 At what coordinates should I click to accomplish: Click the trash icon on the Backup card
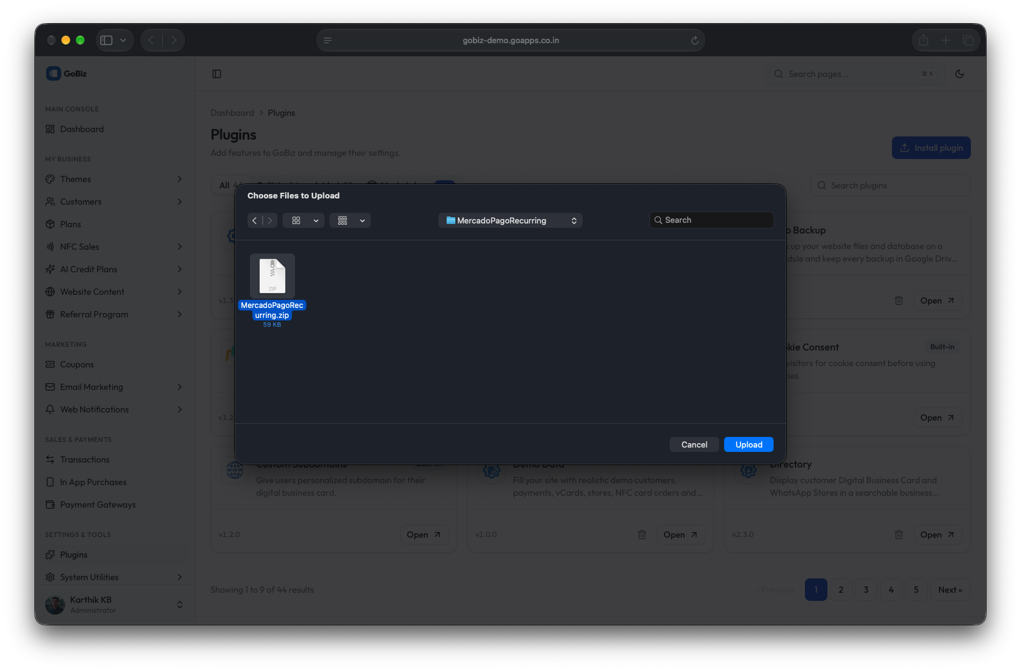[x=899, y=300]
